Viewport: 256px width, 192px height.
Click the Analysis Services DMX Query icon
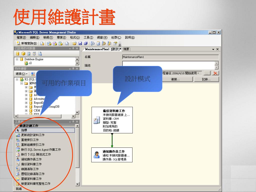click(x=55, y=43)
